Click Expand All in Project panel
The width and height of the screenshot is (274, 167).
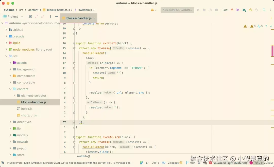36,16
